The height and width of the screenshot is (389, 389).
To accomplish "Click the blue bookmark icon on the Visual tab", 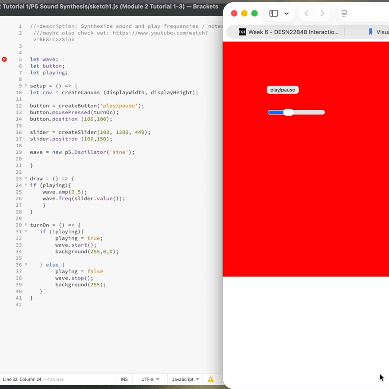I will tap(371, 32).
